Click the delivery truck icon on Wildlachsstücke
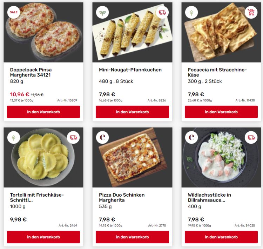This screenshot has width=263, height=249. coord(251,137)
